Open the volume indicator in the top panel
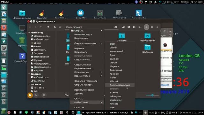This screenshot has height=115, width=204. click(x=160, y=2)
